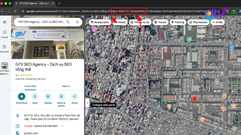Search Nearby places
Viewport: 241px width, 135px height.
coord(48,99)
